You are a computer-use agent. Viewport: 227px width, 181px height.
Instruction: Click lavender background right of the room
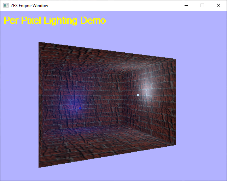(202, 106)
